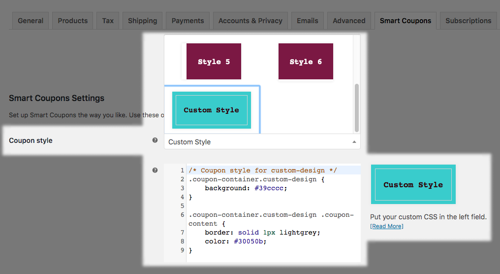The width and height of the screenshot is (500, 274).
Task: Pick the Custom Style option in list
Action: tap(212, 110)
